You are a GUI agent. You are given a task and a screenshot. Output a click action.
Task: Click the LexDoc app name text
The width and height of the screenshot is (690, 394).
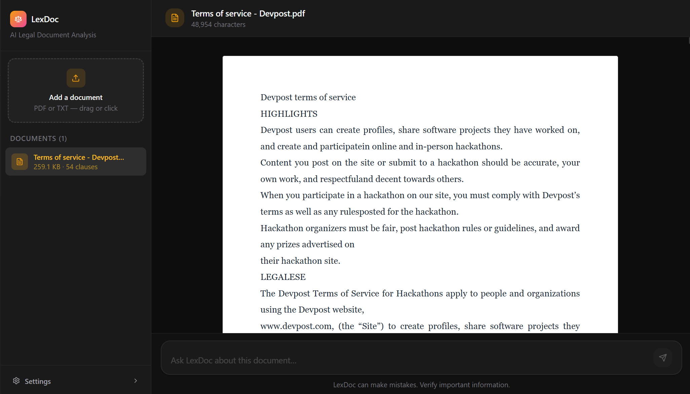tap(45, 19)
